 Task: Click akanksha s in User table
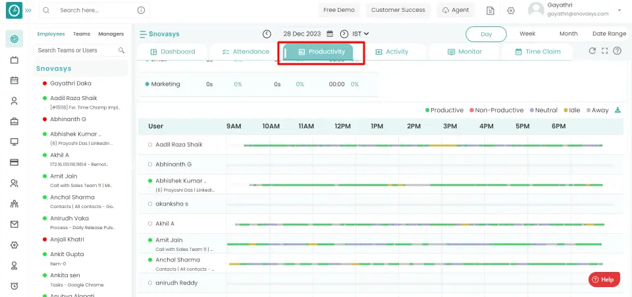172,204
